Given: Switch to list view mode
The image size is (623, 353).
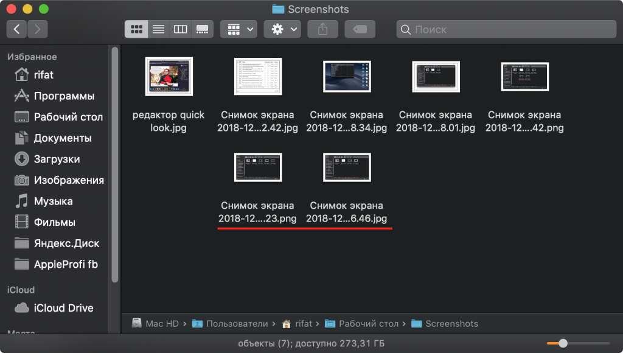Looking at the screenshot, I should (158, 29).
